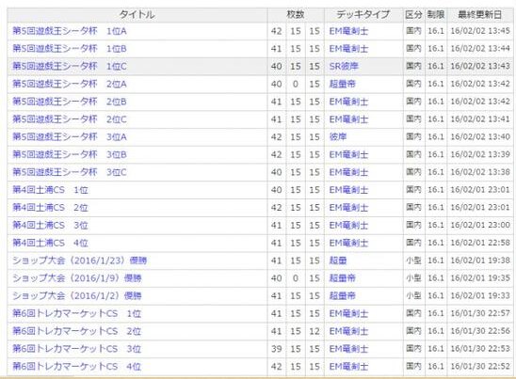Open 第5回遊戯王シータ杯 3位B deck link
This screenshot has height=379, width=516.
point(70,155)
